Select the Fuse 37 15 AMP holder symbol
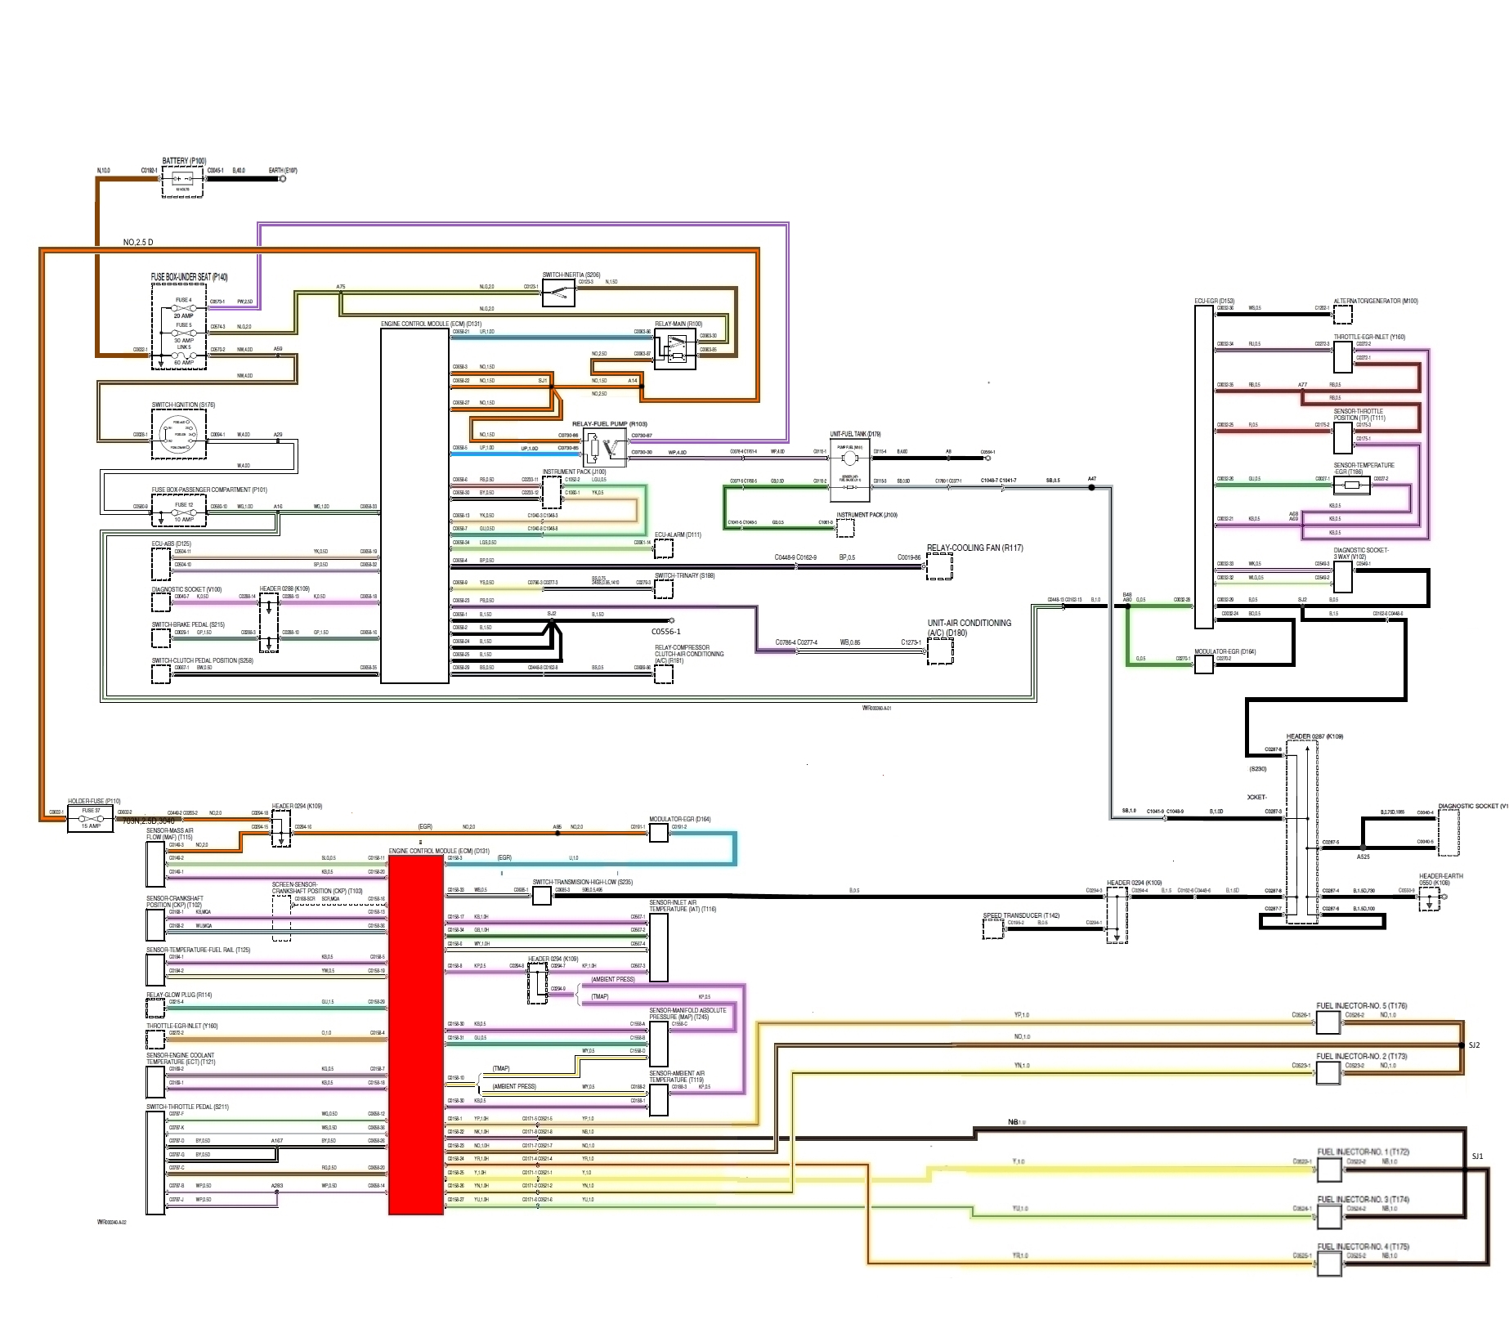The width and height of the screenshot is (1509, 1333). pyautogui.click(x=90, y=818)
